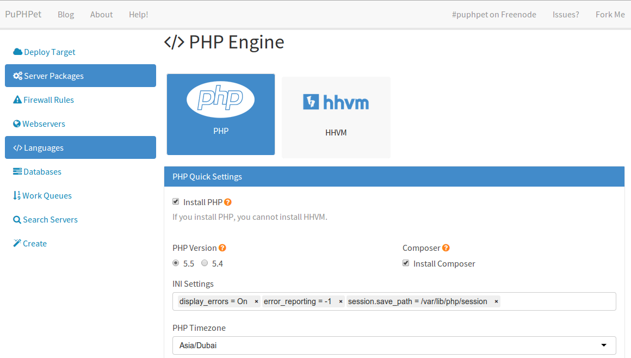The height and width of the screenshot is (358, 631).
Task: Click the PHP Timezone label
Action: click(199, 328)
